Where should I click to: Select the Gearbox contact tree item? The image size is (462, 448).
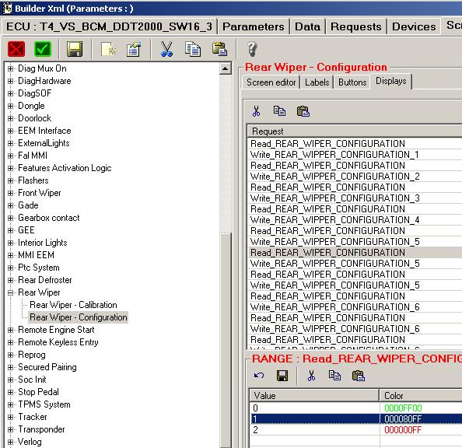[x=49, y=218]
